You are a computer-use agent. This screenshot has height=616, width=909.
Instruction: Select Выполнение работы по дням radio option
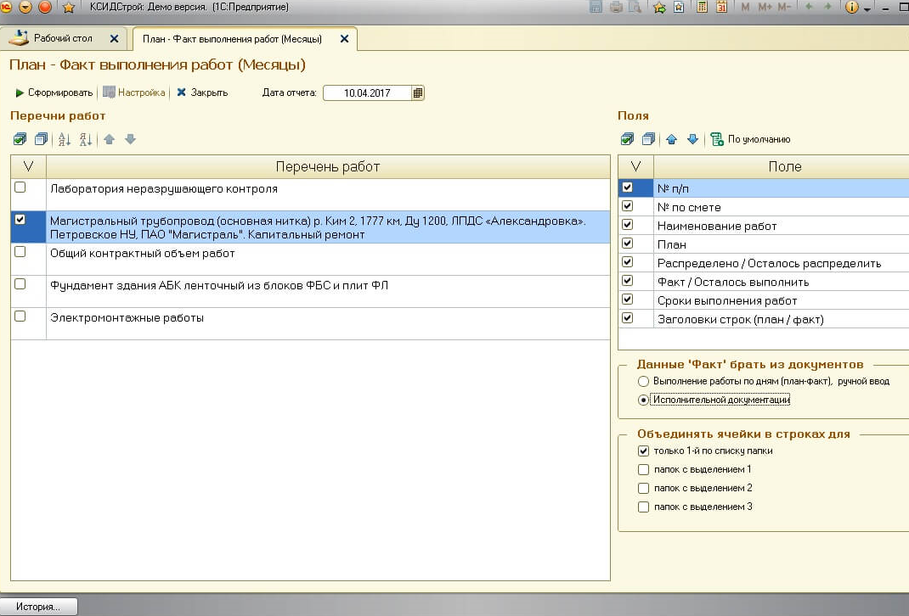pos(643,382)
